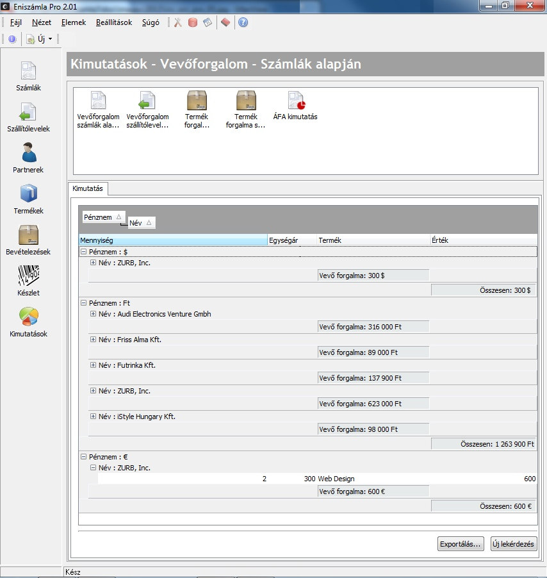Go to the Partnerek section

pyautogui.click(x=28, y=154)
